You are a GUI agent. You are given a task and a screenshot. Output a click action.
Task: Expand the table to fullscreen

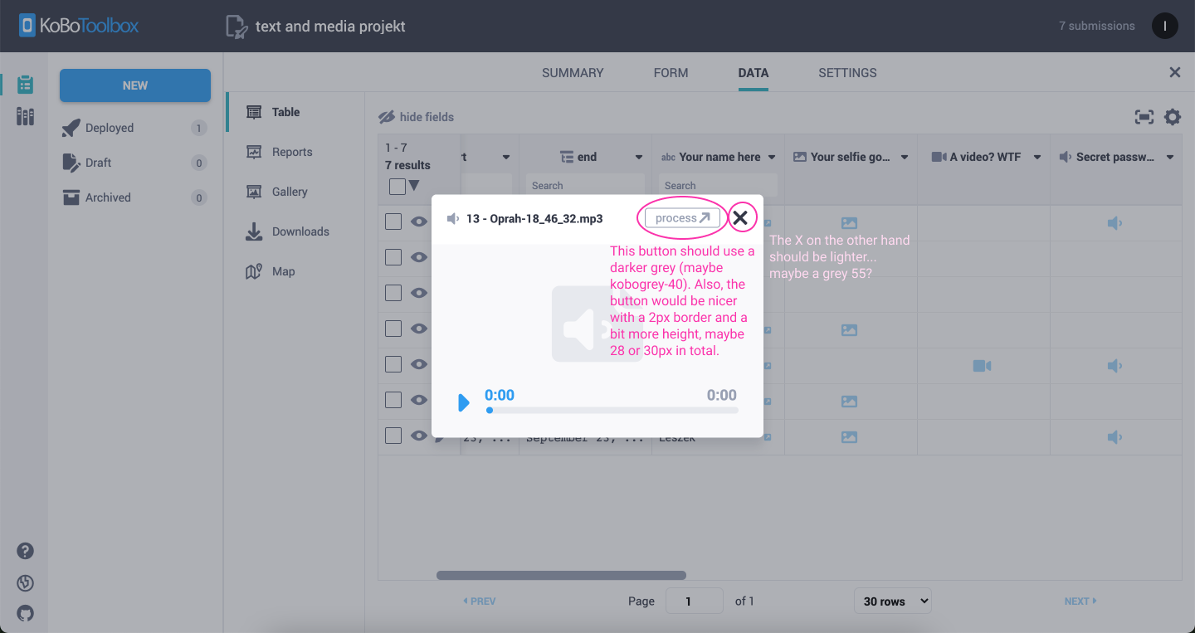[1144, 117]
